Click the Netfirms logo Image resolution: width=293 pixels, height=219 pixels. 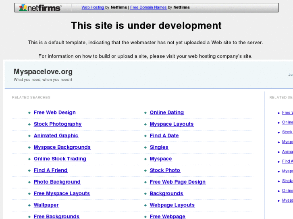coord(40,8)
